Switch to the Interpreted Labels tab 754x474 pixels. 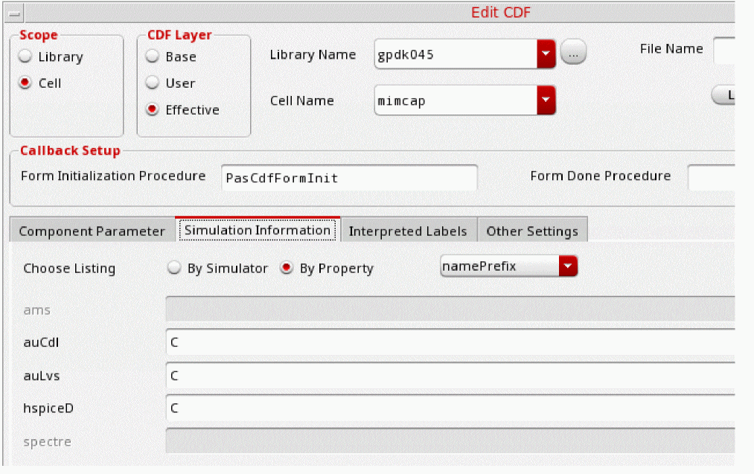408,231
